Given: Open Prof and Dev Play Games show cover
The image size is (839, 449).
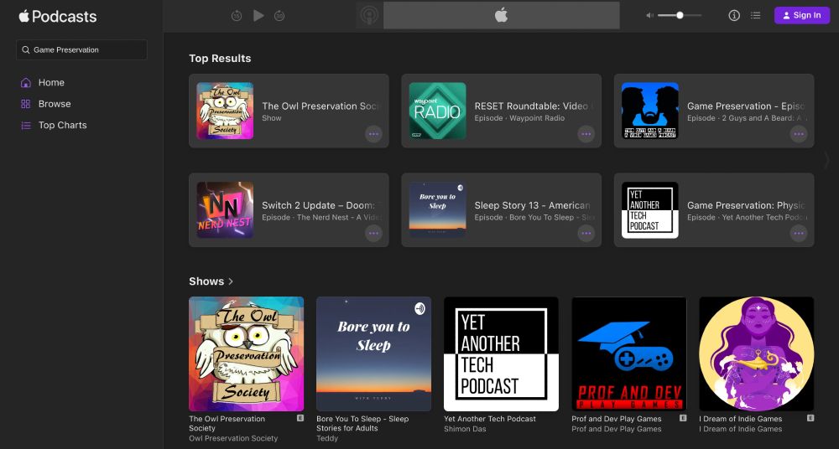Looking at the screenshot, I should coord(628,354).
